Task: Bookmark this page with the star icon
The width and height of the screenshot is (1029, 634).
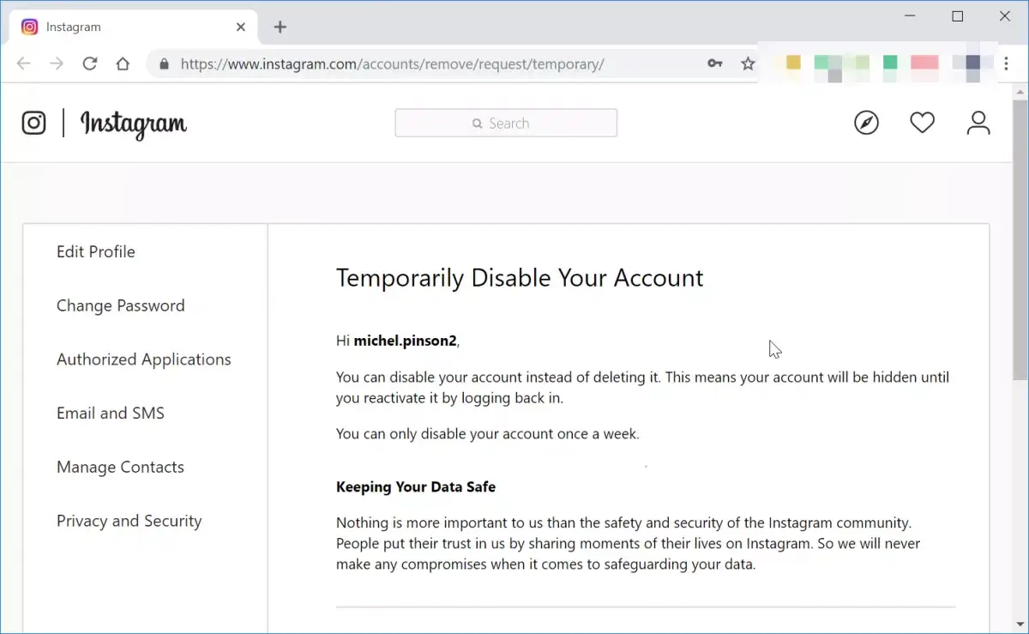Action: [748, 63]
